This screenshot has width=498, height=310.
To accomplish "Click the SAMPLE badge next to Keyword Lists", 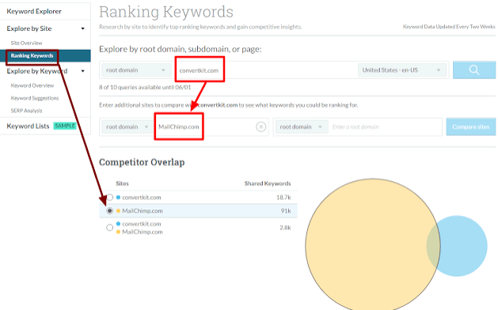I will 65,126.
